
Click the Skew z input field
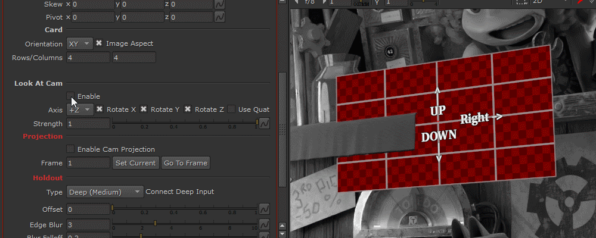(191, 5)
